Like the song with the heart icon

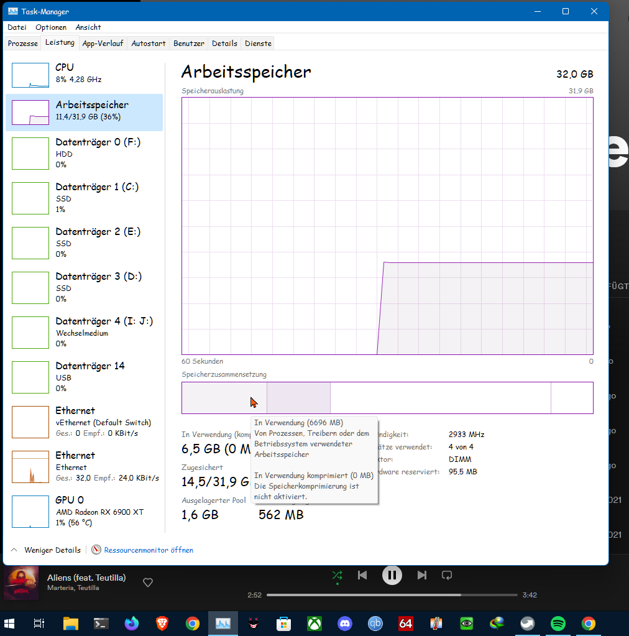point(148,583)
